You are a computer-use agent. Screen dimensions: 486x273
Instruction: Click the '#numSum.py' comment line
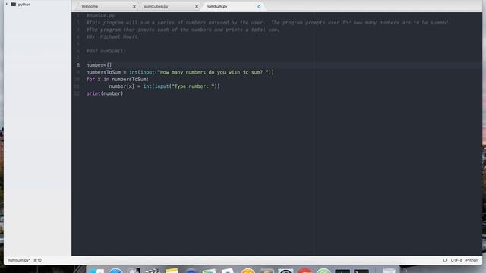point(100,15)
